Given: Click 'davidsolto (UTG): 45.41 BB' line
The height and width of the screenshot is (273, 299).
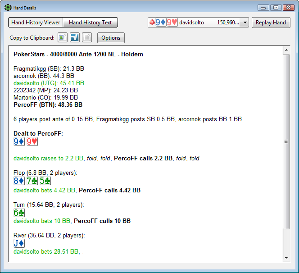Looking at the screenshot, I should [49, 83].
